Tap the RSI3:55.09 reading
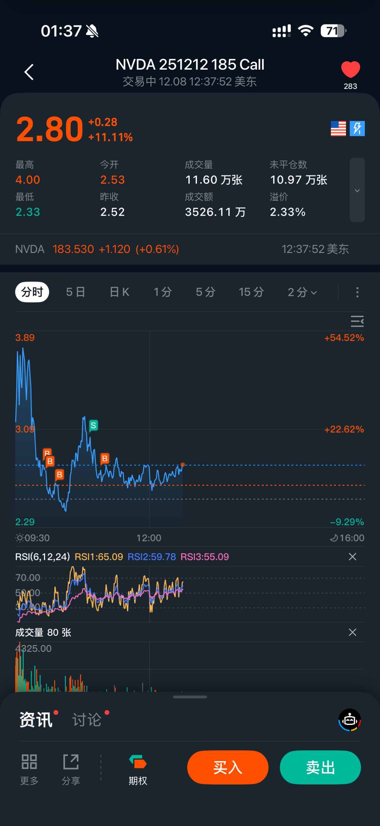This screenshot has width=380, height=826. coord(205,557)
